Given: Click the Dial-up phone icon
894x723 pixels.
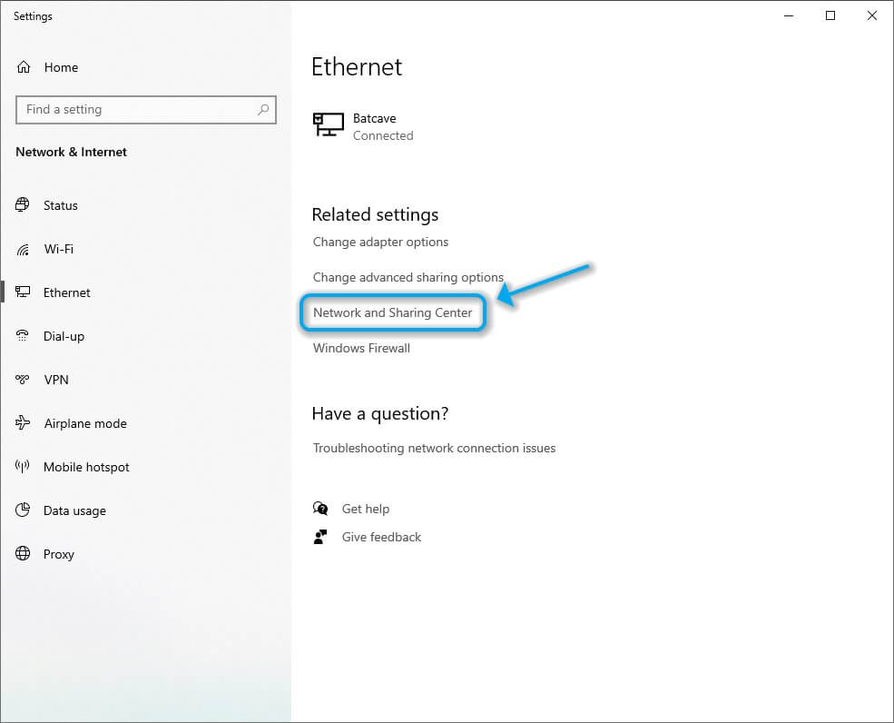Looking at the screenshot, I should point(22,335).
